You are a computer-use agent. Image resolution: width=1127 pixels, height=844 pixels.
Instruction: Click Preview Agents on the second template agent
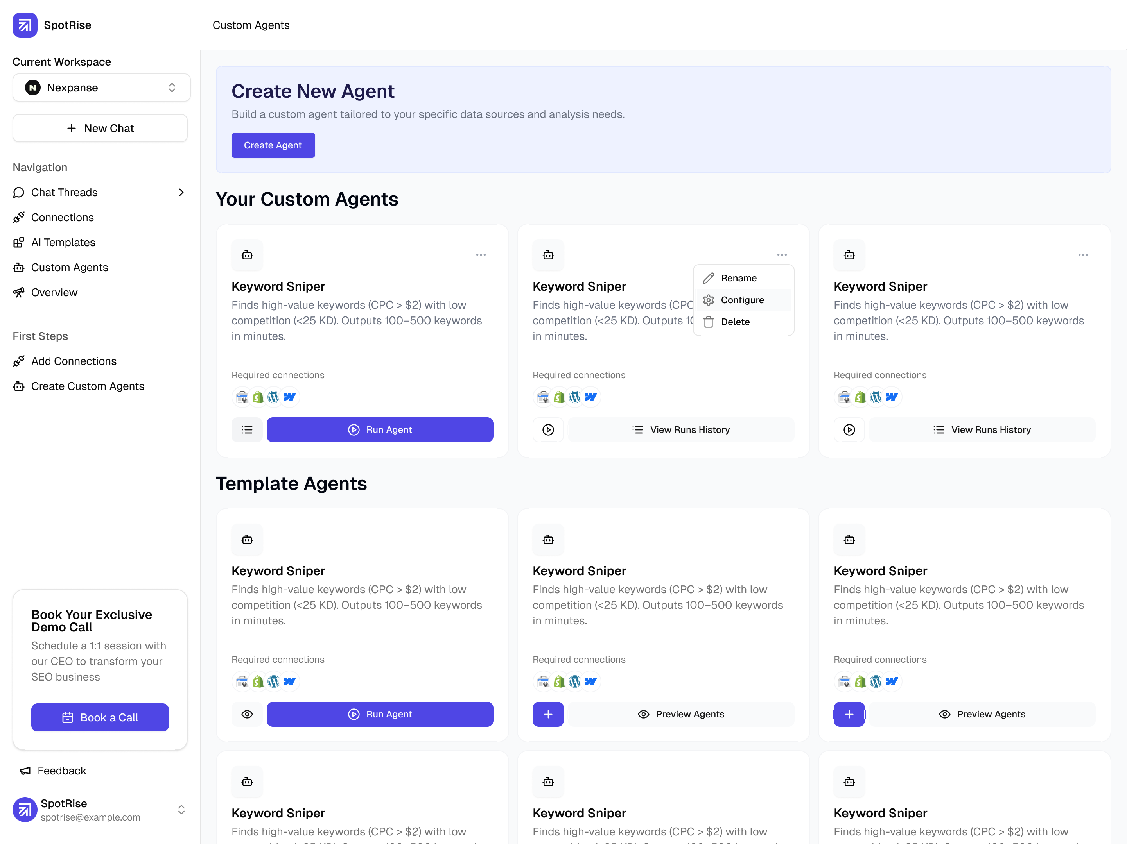point(681,714)
